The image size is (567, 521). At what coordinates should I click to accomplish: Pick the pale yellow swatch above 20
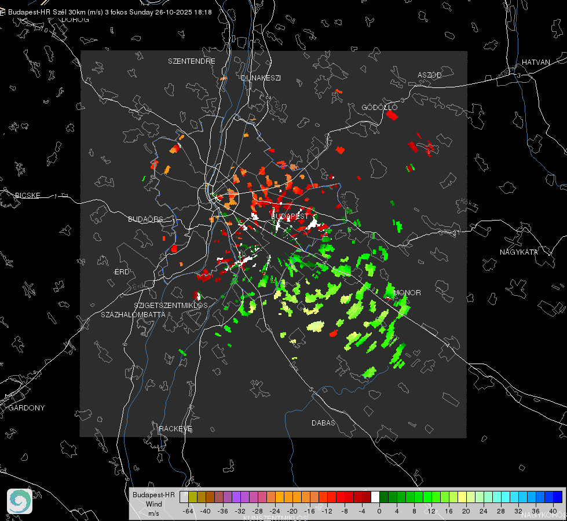(462, 497)
